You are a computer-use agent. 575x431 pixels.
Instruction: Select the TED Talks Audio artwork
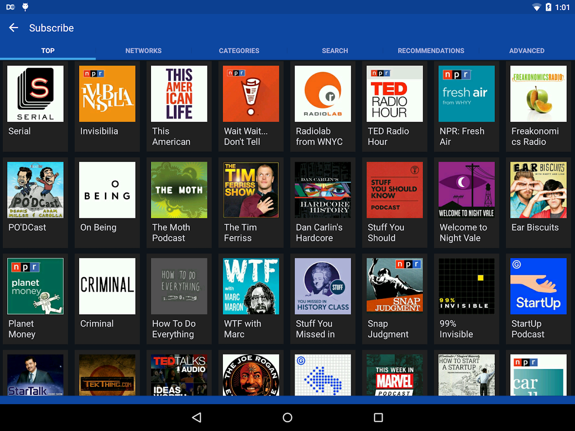(179, 375)
